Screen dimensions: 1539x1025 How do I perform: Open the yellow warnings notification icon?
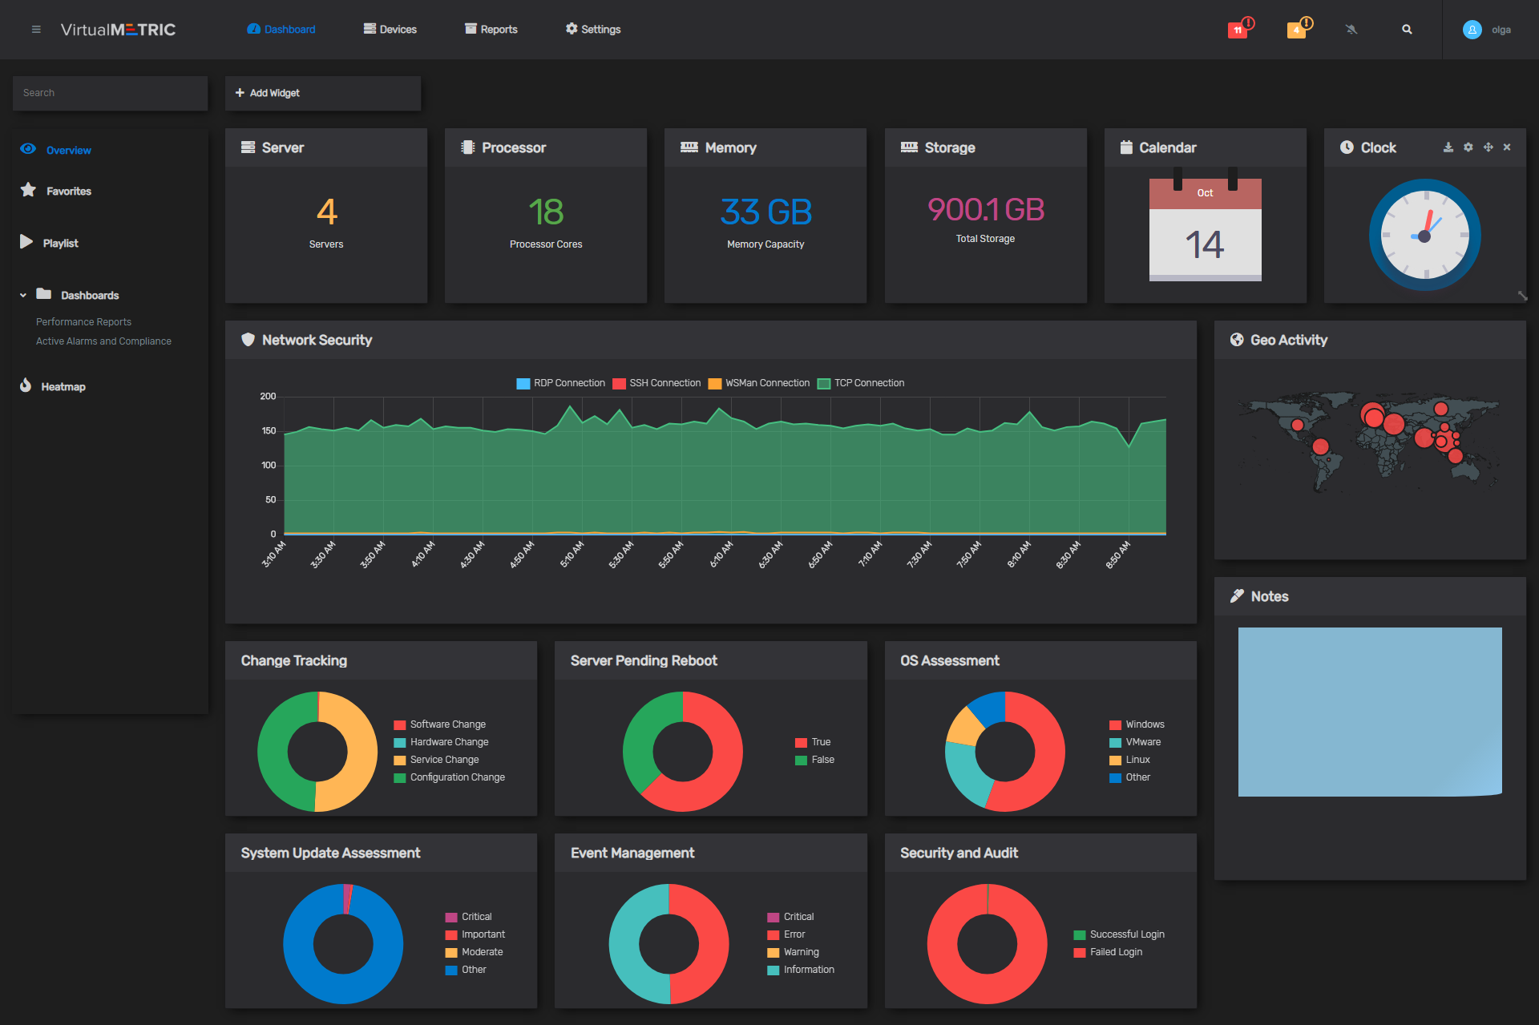[1296, 30]
